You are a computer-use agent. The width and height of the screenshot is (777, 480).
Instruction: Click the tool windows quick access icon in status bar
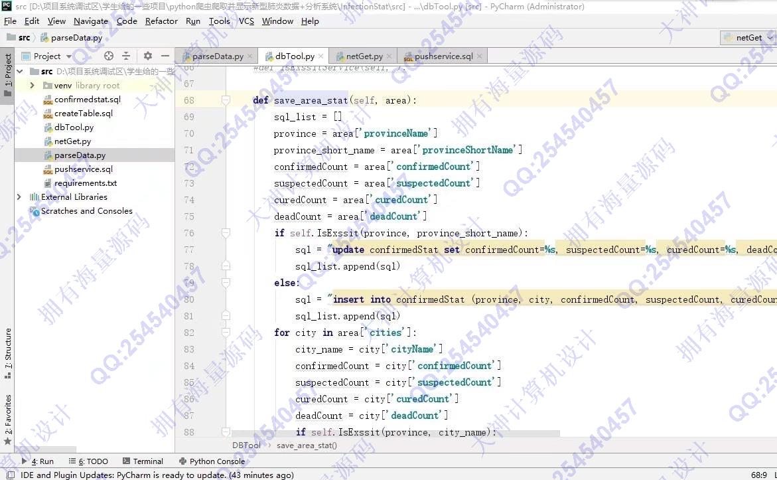10,475
